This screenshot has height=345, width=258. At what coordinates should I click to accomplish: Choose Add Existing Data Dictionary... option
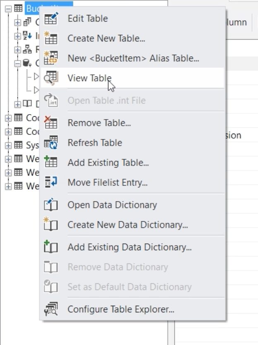coord(129,247)
